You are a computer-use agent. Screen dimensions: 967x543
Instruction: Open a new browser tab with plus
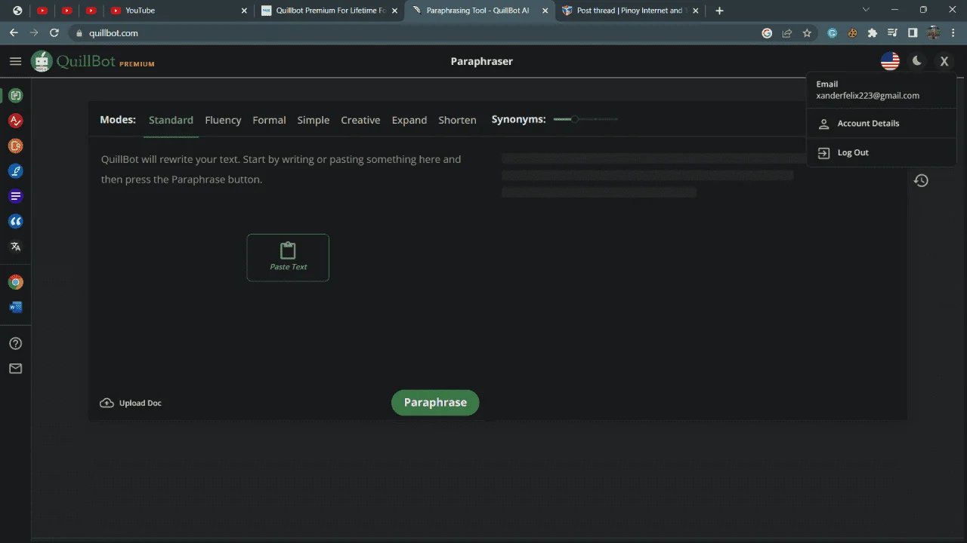click(x=719, y=11)
